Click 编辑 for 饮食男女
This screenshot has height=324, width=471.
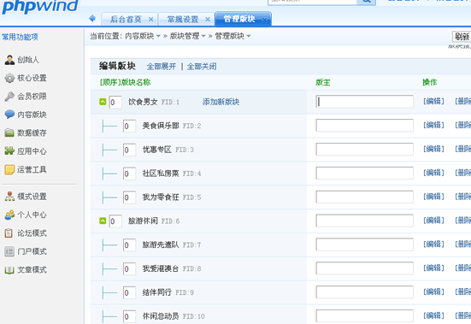tap(433, 102)
